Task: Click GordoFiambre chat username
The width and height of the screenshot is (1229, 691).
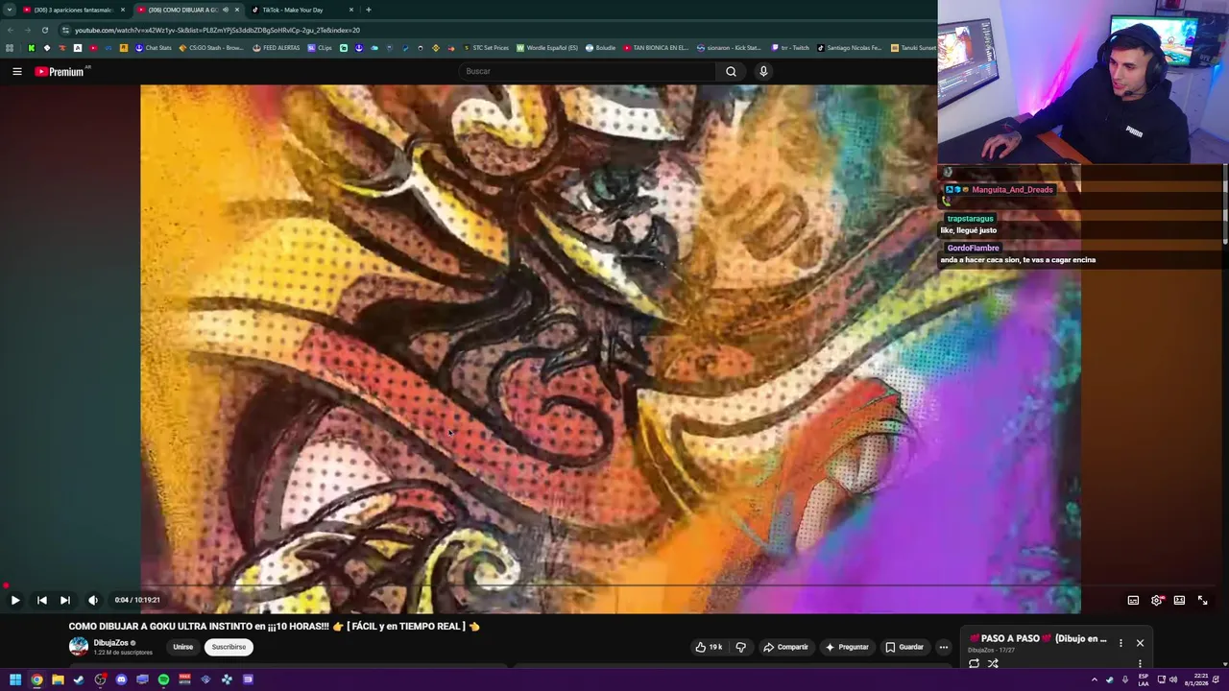Action: (x=973, y=249)
